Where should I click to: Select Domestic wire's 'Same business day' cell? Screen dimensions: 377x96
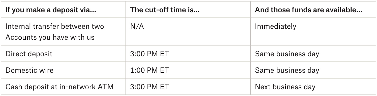(x=287, y=70)
